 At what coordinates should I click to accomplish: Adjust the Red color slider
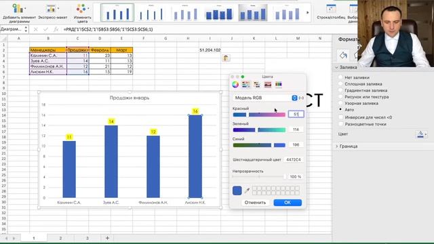click(259, 115)
